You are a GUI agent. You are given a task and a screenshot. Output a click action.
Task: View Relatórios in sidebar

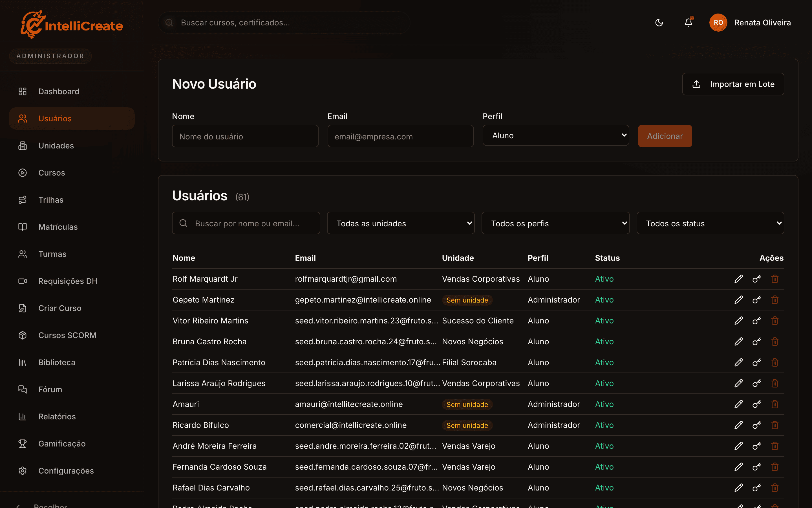pos(72,417)
